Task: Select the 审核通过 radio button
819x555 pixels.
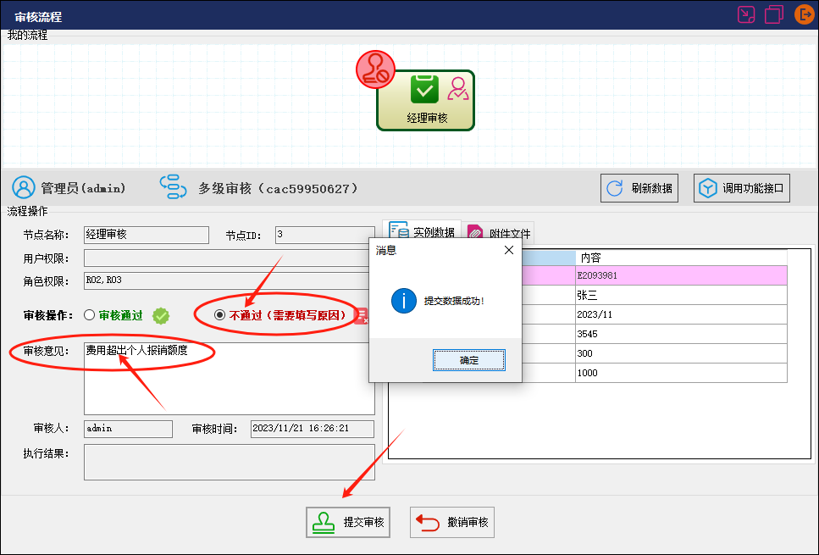Action: click(89, 315)
